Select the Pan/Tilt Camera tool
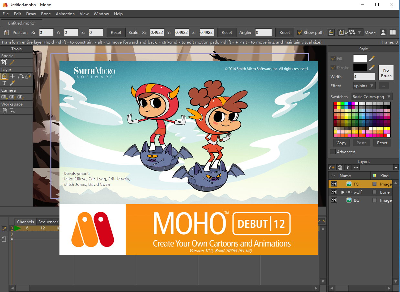The height and width of the screenshot is (292, 400). pos(20,97)
